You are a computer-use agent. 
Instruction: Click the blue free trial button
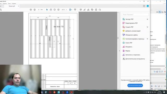[x=135, y=85]
